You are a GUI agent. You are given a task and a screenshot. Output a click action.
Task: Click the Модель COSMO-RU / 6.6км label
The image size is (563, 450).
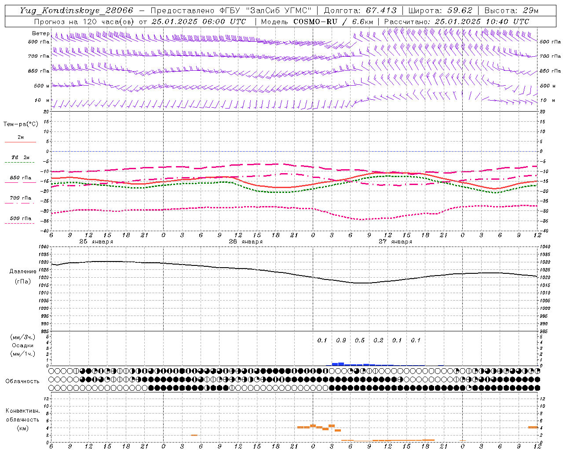click(x=317, y=22)
